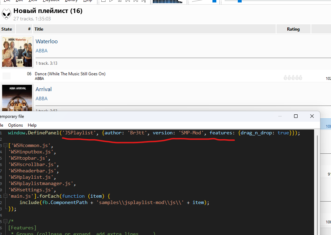The height and width of the screenshot is (235, 331).
Task: Close the temporary file editor window
Action: pos(312,116)
